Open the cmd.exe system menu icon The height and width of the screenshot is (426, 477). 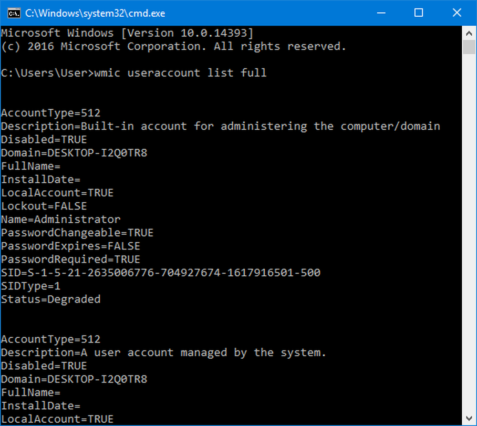click(x=13, y=13)
